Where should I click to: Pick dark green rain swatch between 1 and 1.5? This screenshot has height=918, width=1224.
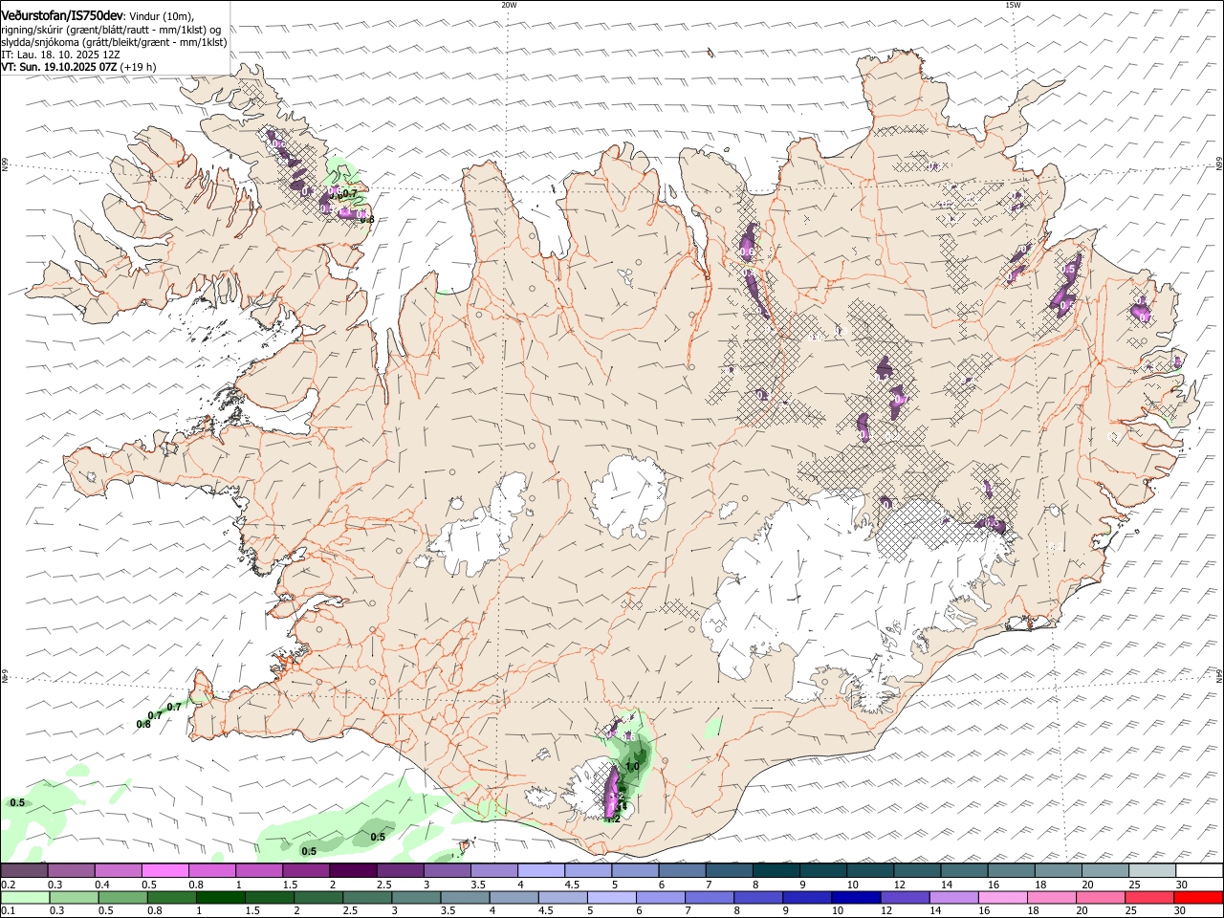pyautogui.click(x=221, y=897)
